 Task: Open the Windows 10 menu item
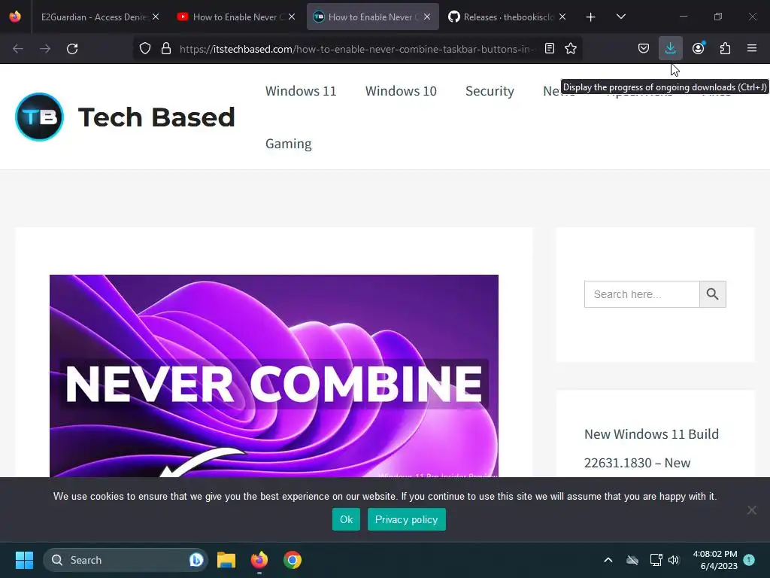click(401, 91)
